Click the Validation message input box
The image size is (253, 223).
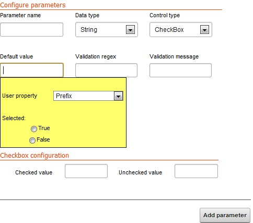coord(180,71)
